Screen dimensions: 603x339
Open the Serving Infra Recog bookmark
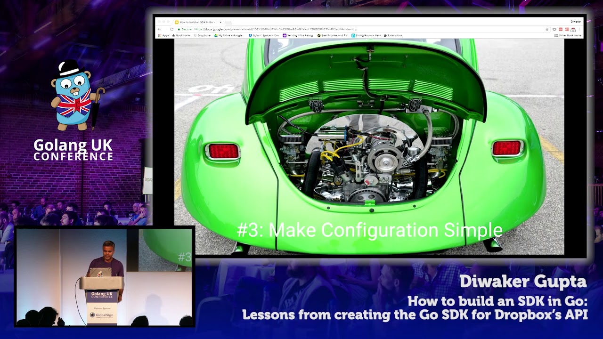pos(298,35)
